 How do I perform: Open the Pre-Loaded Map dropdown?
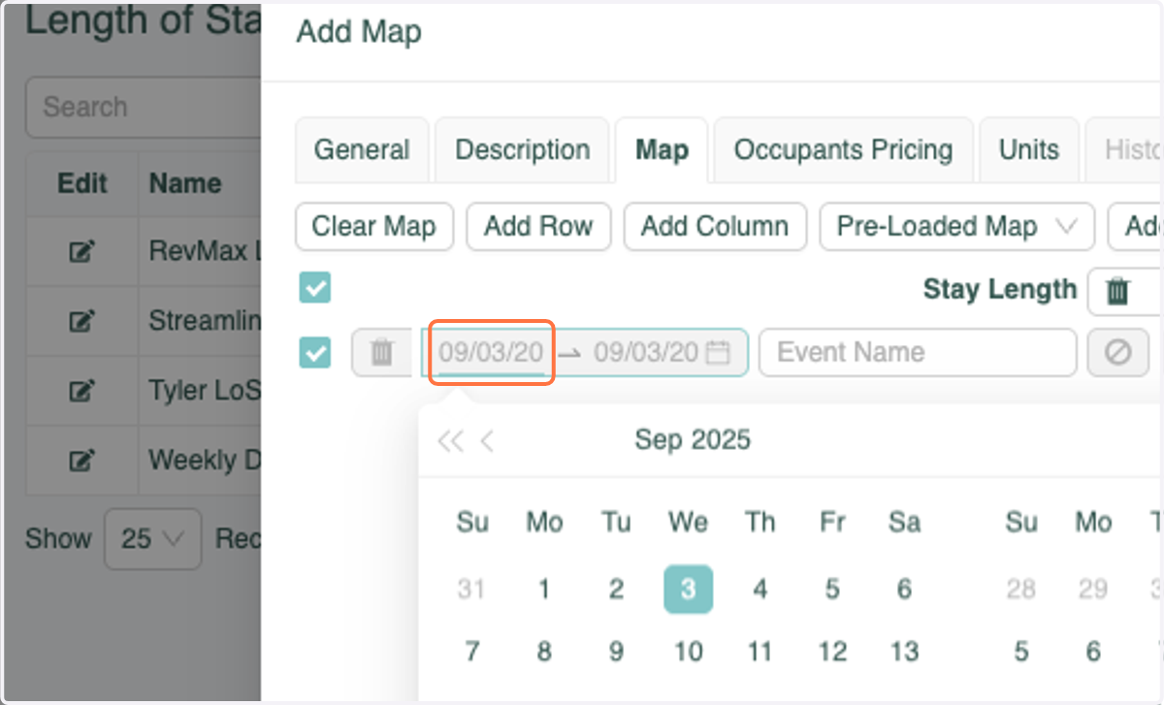pos(957,227)
